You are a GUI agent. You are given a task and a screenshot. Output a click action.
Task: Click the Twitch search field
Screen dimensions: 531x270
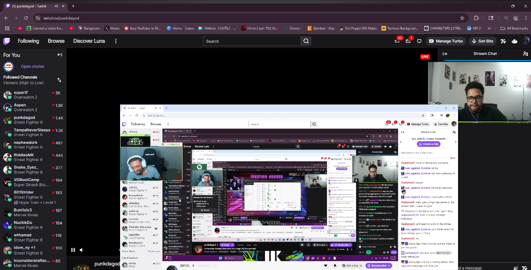(252, 41)
